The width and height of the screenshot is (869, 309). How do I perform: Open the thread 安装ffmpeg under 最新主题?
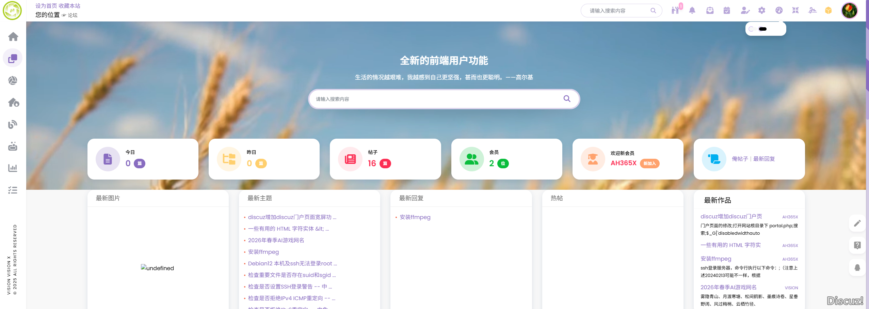264,252
